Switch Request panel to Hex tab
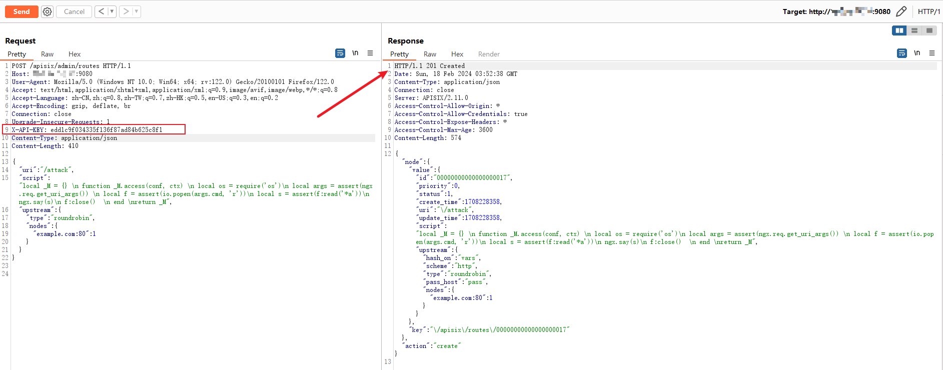The width and height of the screenshot is (943, 370). point(75,54)
